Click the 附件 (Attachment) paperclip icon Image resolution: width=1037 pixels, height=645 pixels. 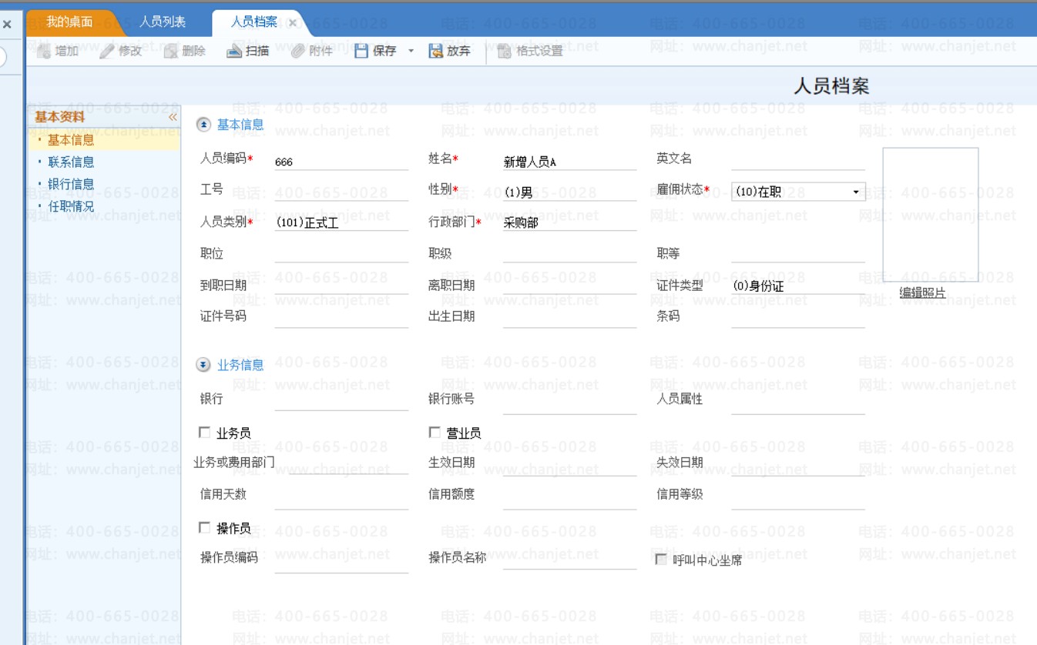[297, 52]
